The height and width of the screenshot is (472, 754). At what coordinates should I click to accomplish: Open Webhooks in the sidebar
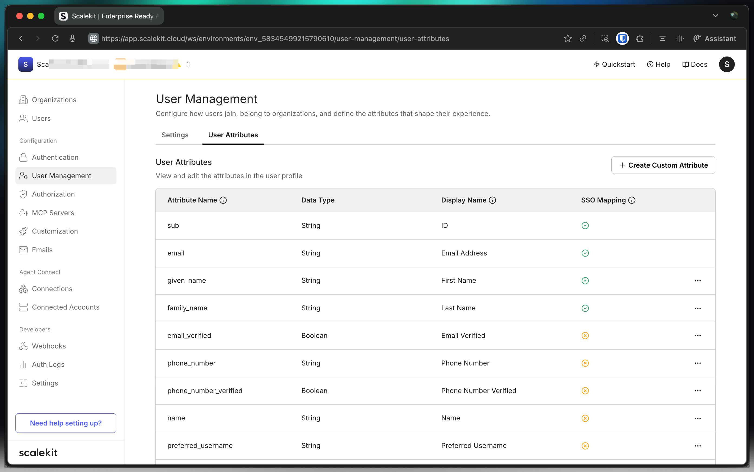click(49, 346)
